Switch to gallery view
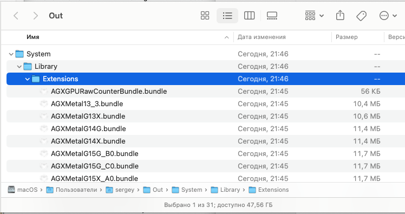This screenshot has height=214, width=405. tap(272, 16)
